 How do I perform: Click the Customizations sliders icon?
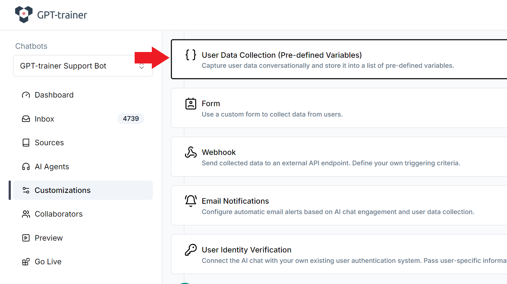pyautogui.click(x=26, y=190)
